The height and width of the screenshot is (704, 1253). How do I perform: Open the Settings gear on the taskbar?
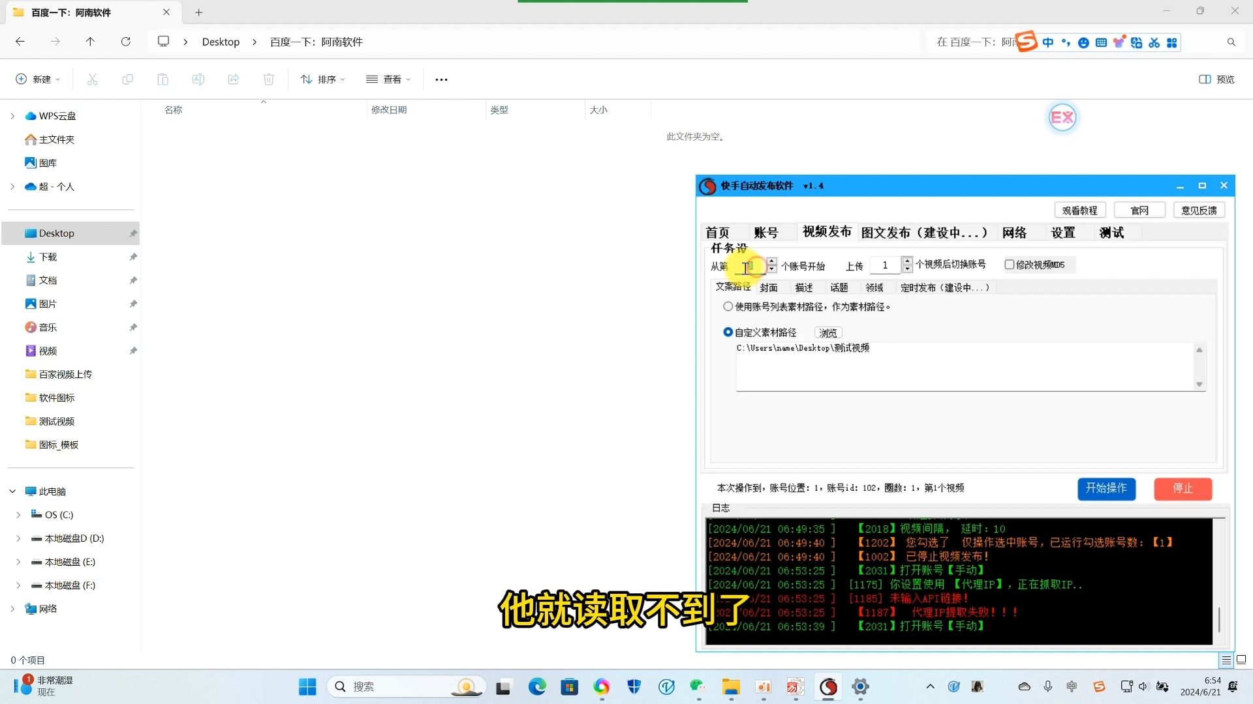coord(860,686)
